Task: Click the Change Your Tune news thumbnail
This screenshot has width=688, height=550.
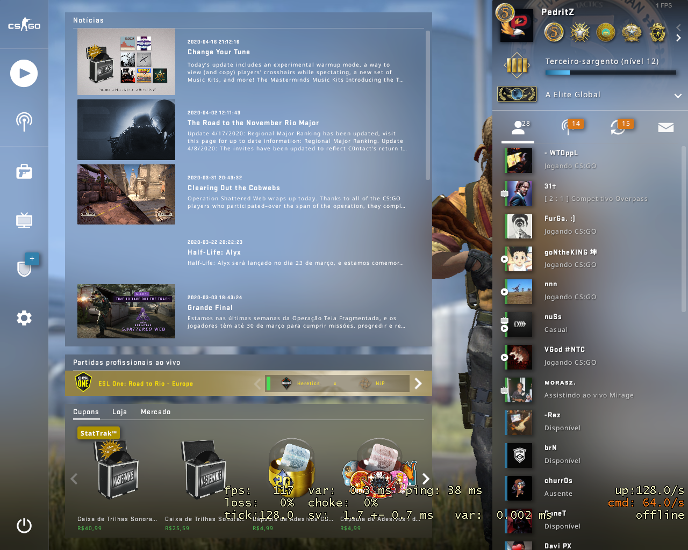Action: (x=126, y=62)
